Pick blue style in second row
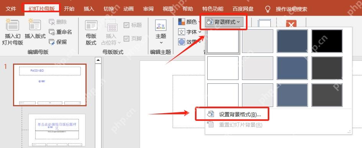This screenshot has height=148, width=362. (x=292, y=68)
